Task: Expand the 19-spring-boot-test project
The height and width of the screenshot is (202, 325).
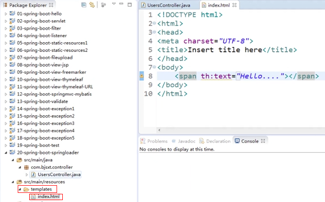Action: 6,145
